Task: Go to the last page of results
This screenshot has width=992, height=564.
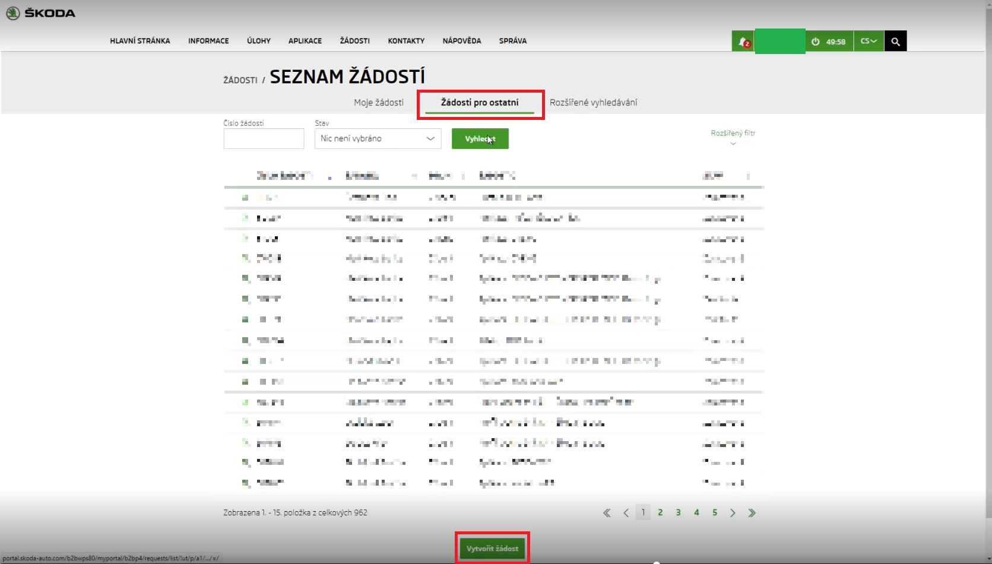Action: click(752, 513)
